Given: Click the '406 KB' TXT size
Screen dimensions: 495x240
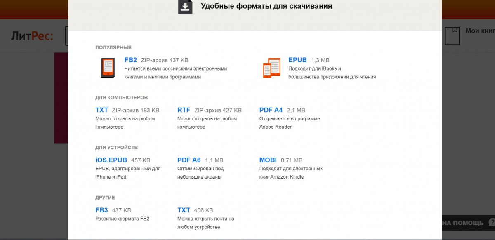Looking at the screenshot, I should click(x=203, y=210).
